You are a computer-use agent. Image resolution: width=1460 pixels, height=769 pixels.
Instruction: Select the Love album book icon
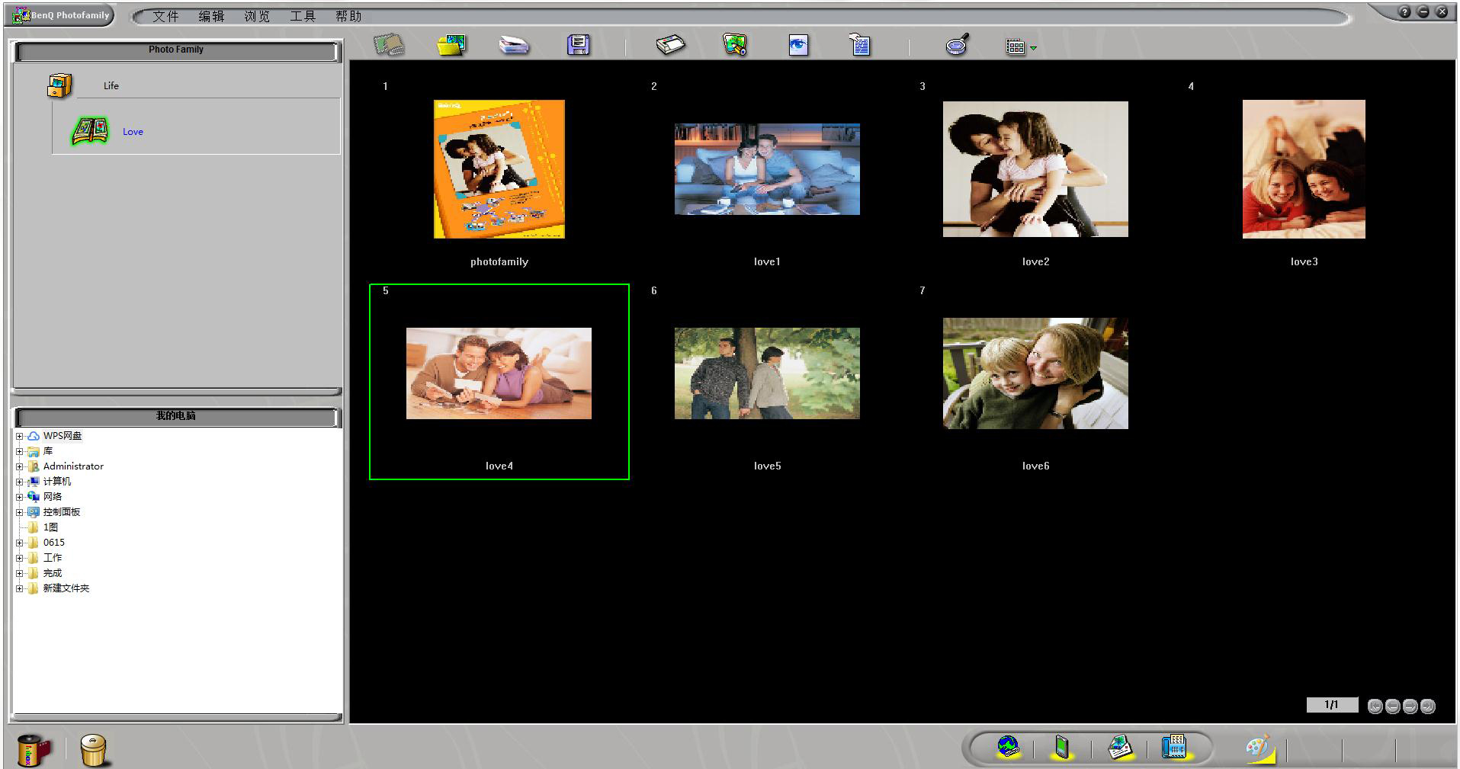pyautogui.click(x=90, y=131)
